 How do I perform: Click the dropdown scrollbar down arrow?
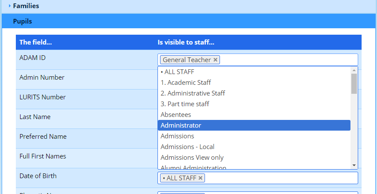(x=354, y=165)
